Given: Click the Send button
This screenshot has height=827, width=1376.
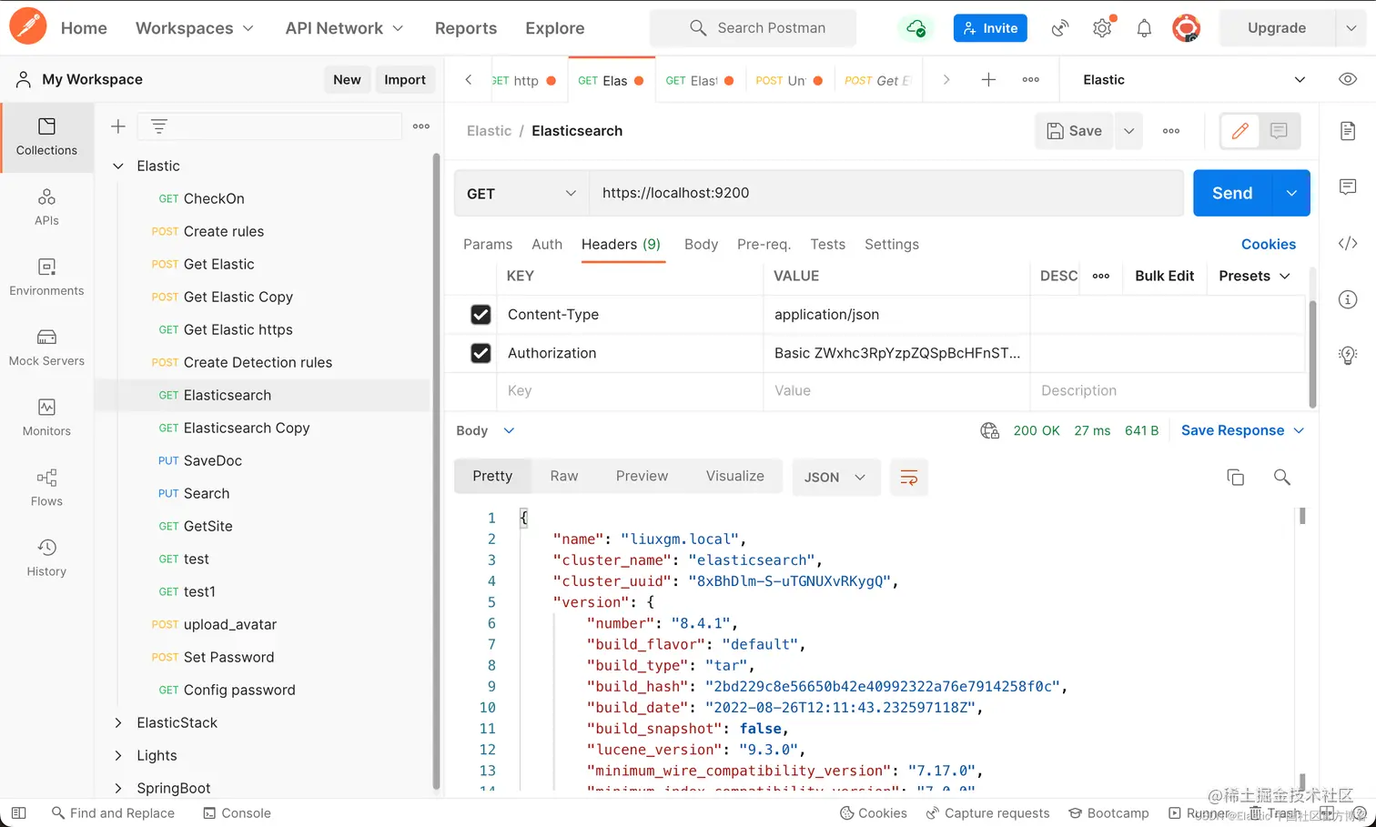Looking at the screenshot, I should coord(1232,193).
